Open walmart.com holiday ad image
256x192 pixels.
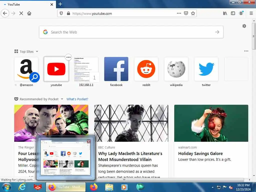coord(211,123)
